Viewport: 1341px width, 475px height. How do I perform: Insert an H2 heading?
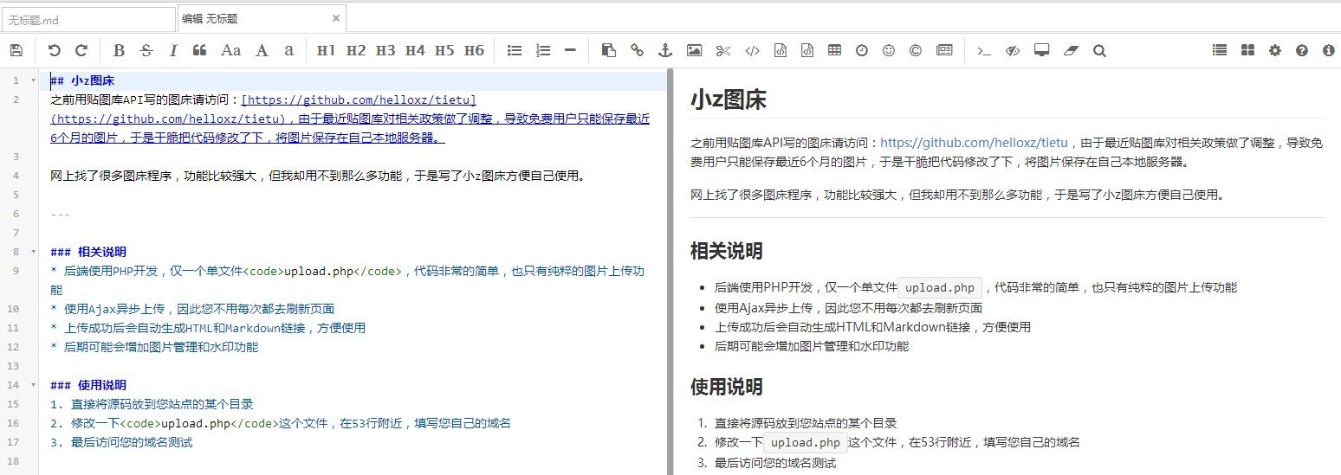coord(356,51)
